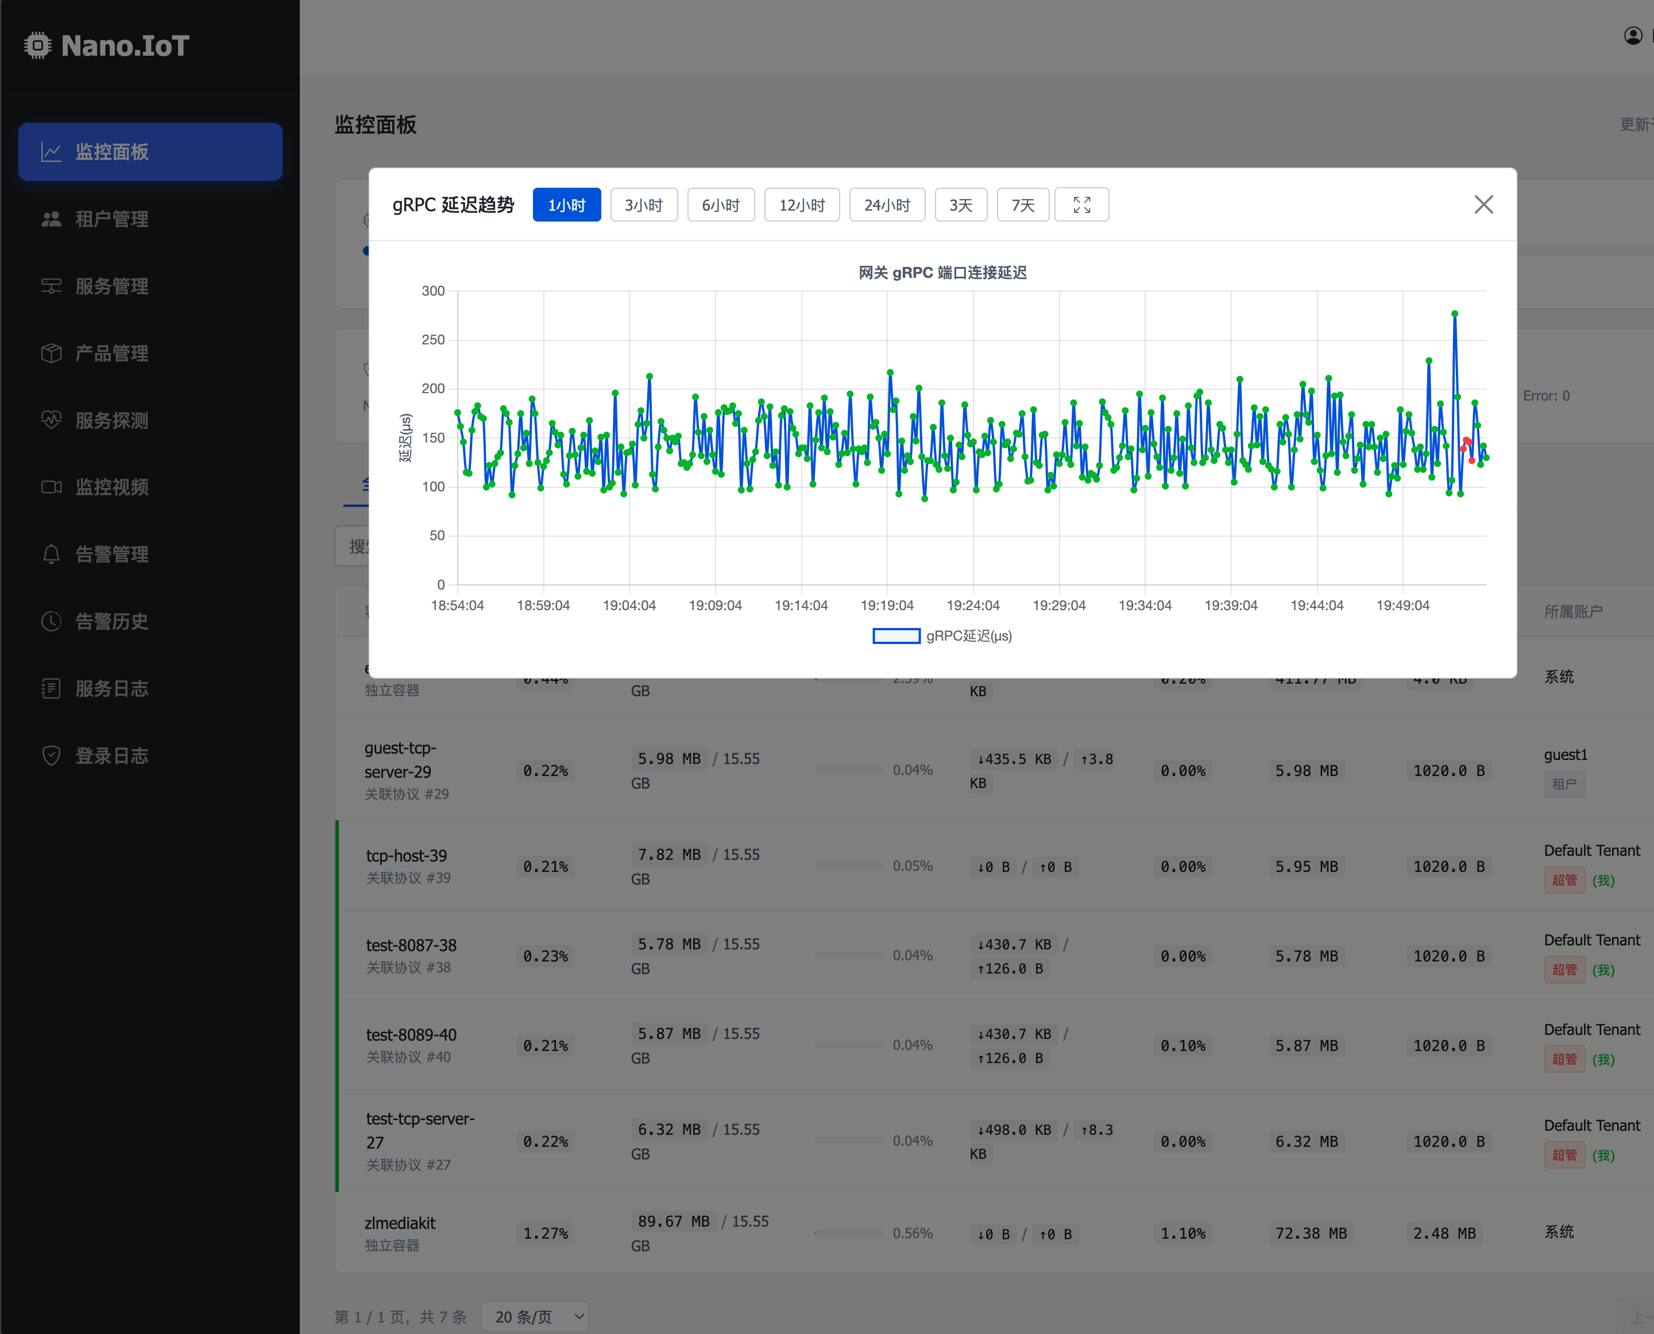The height and width of the screenshot is (1334, 1654).
Task: Click the 登录日志 shield icon
Action: (x=51, y=755)
